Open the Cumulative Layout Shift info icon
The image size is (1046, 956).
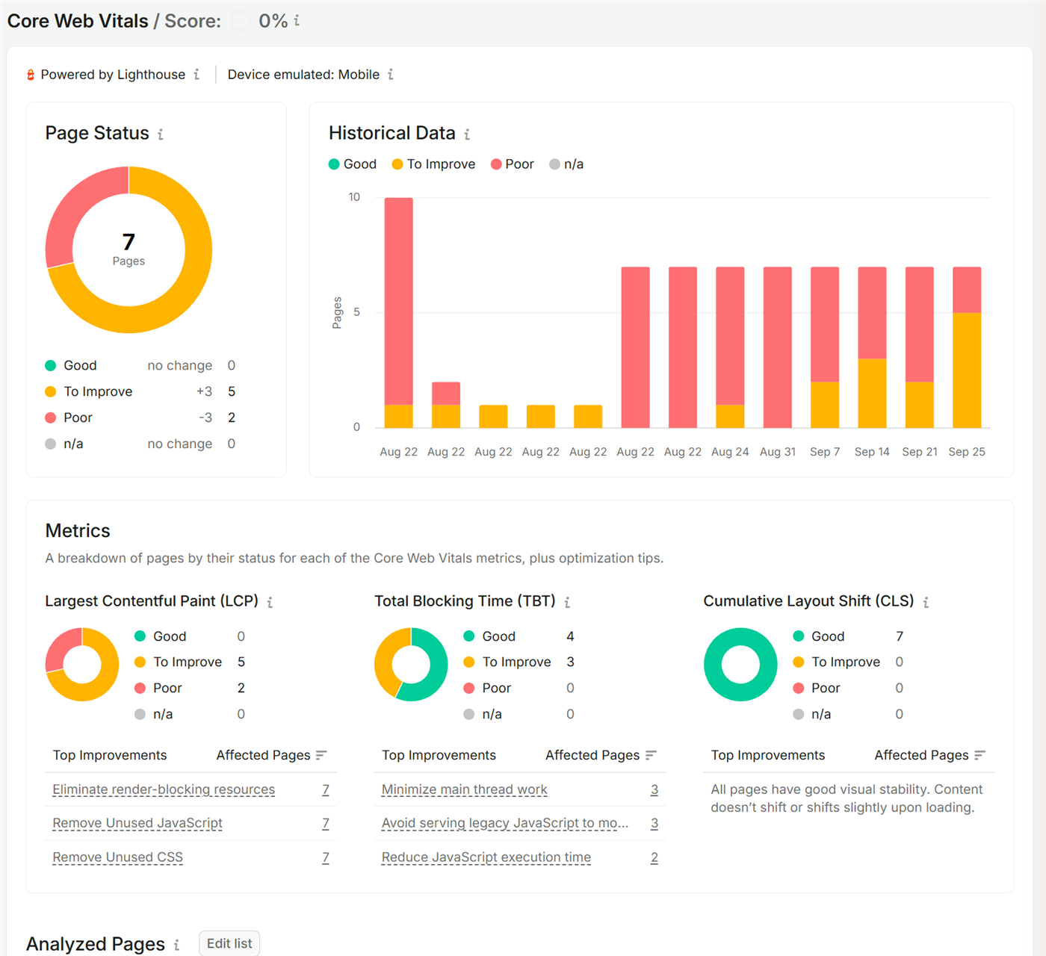pos(926,602)
